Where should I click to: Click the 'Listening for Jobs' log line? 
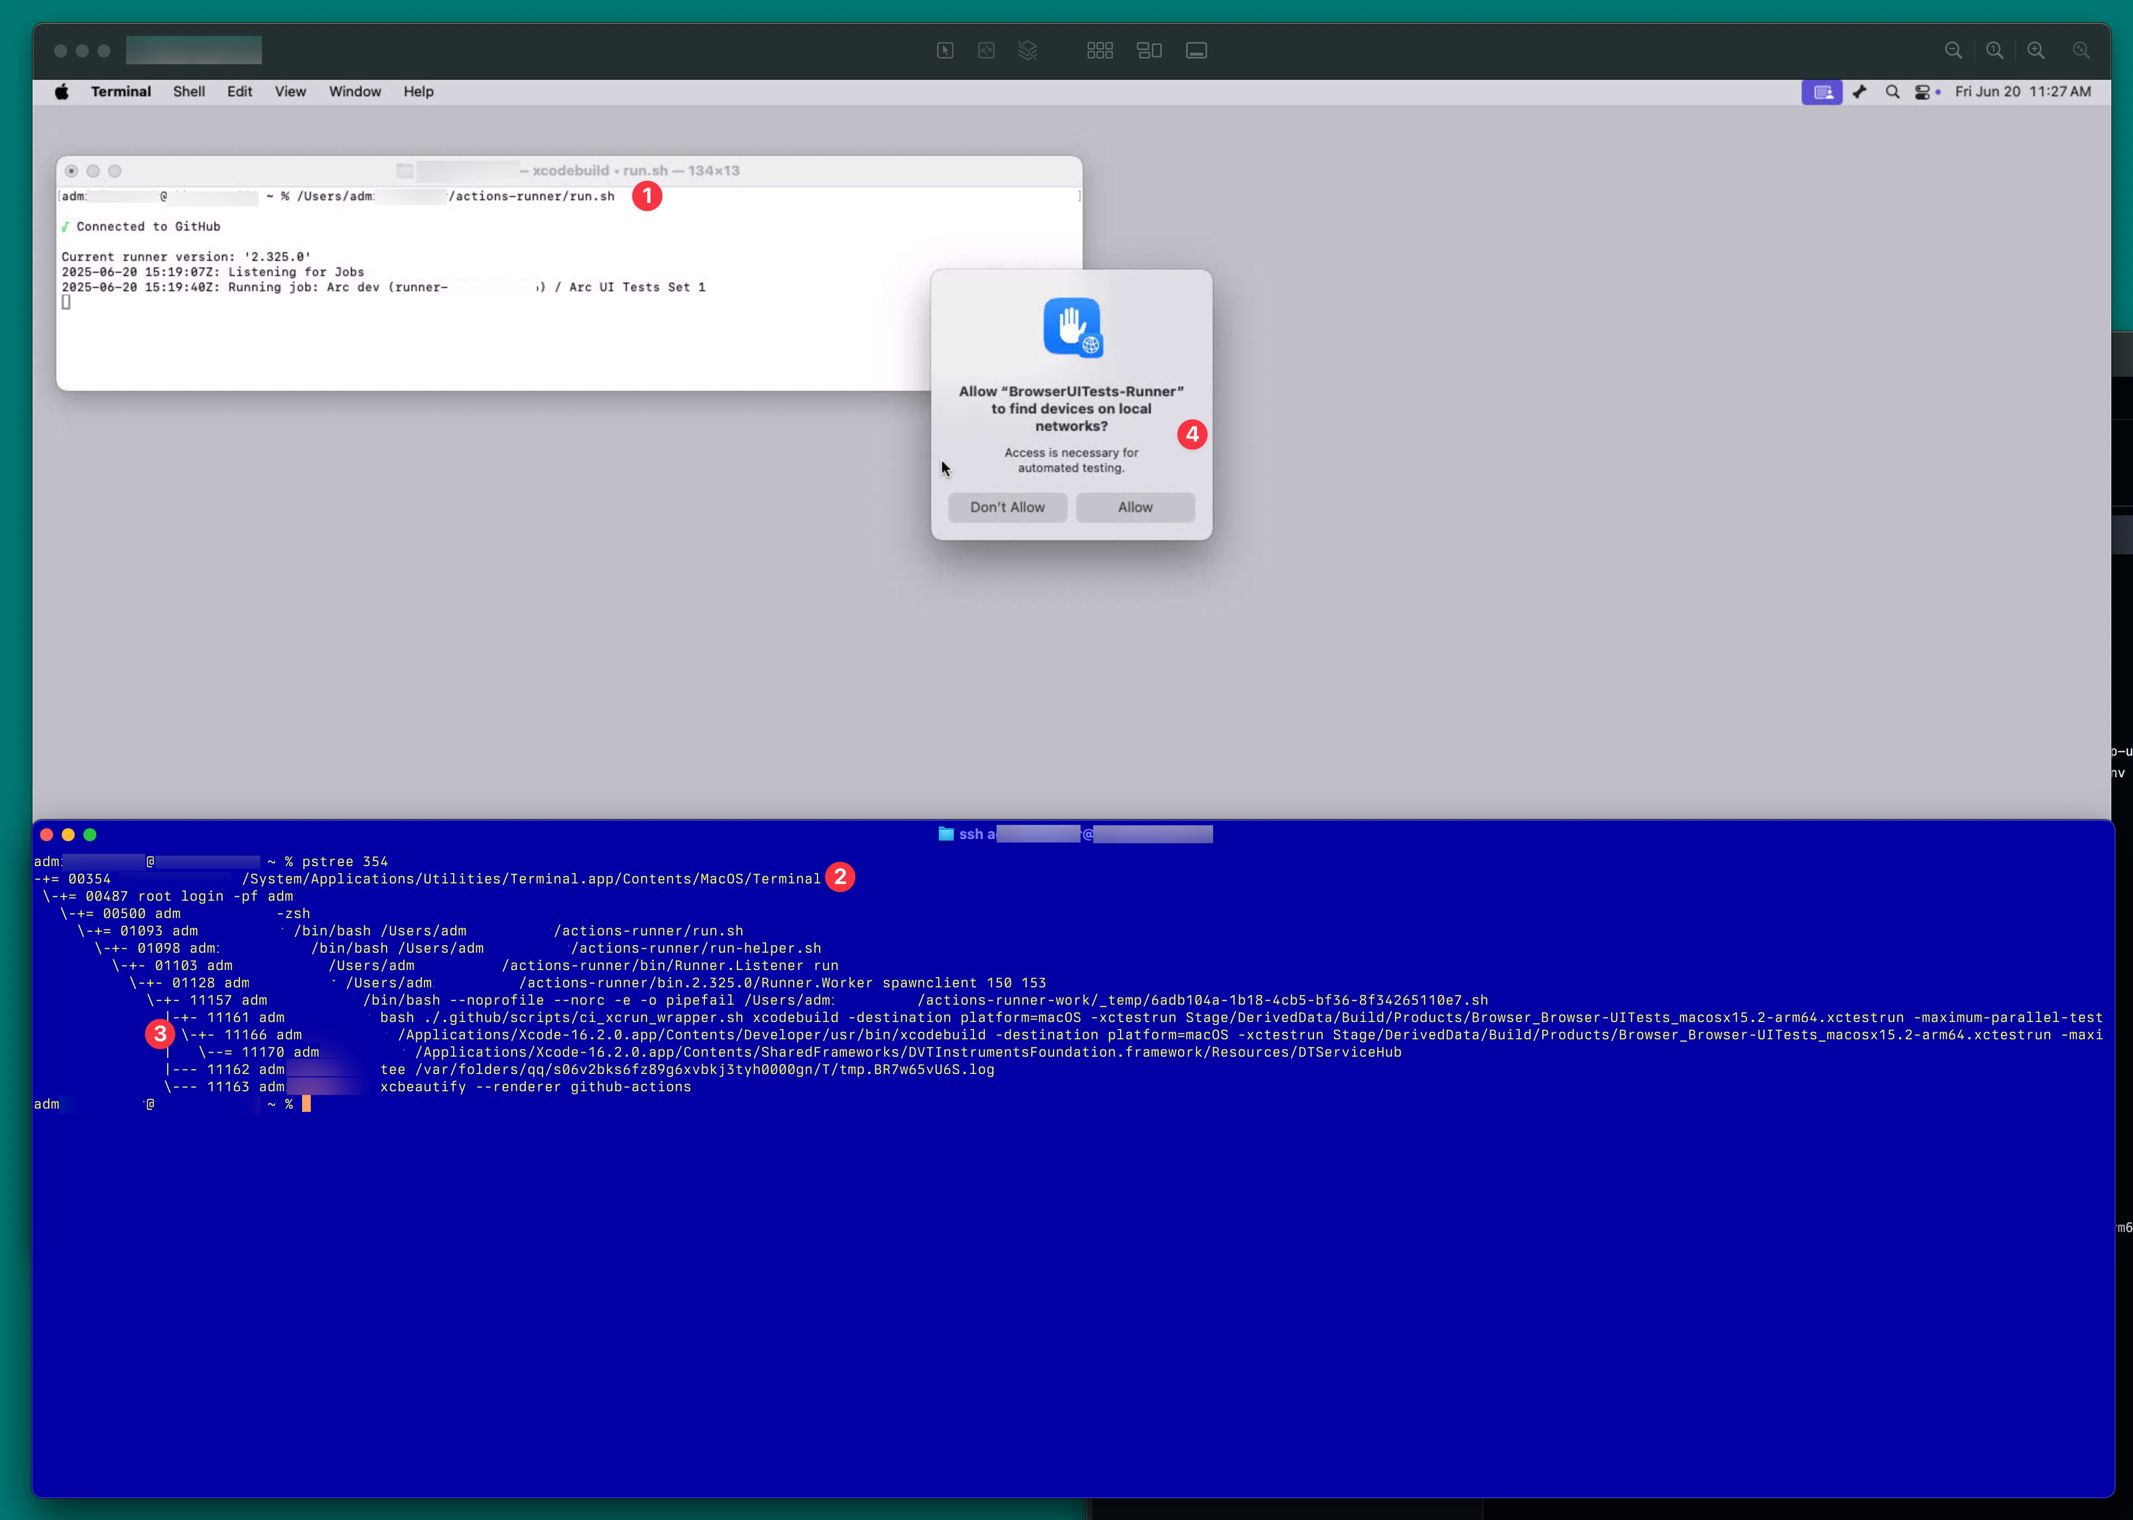point(212,271)
